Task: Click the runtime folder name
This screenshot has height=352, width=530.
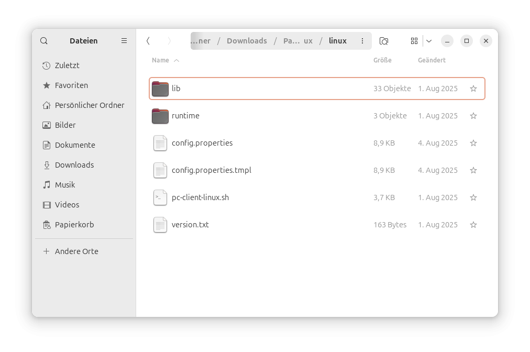Action: coord(185,116)
